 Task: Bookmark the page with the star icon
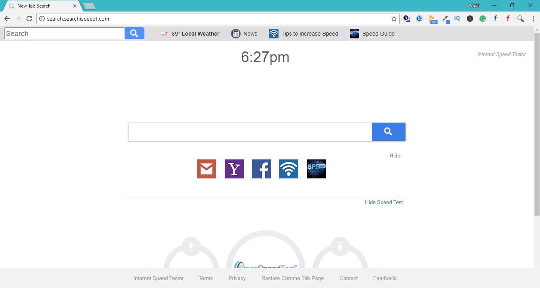(394, 18)
